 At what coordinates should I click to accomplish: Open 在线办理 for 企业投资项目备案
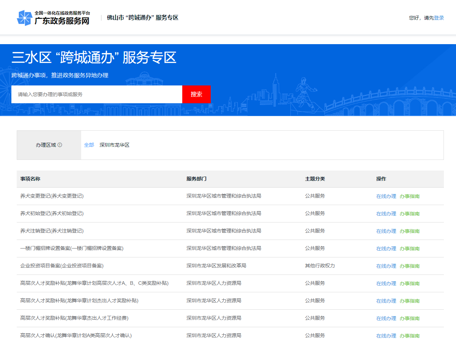click(x=386, y=266)
